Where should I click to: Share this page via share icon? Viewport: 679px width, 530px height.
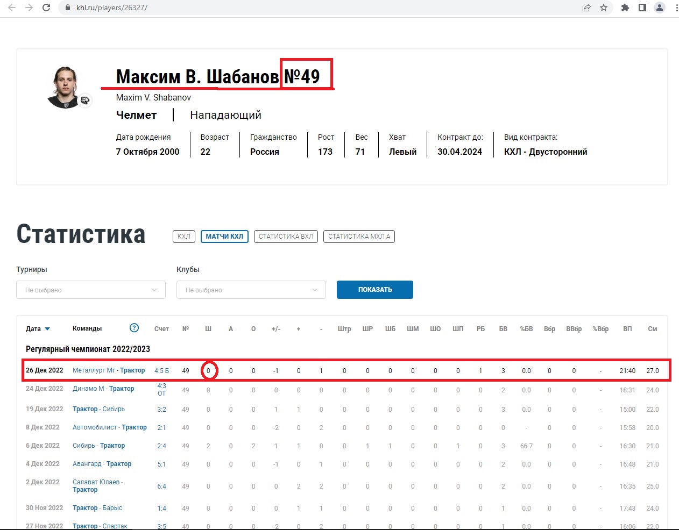586,8
